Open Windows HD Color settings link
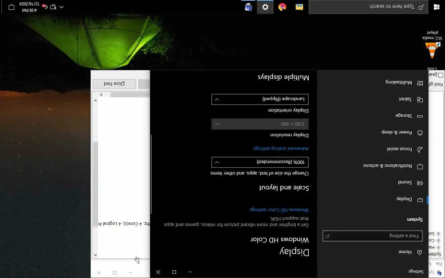 tap(279, 210)
